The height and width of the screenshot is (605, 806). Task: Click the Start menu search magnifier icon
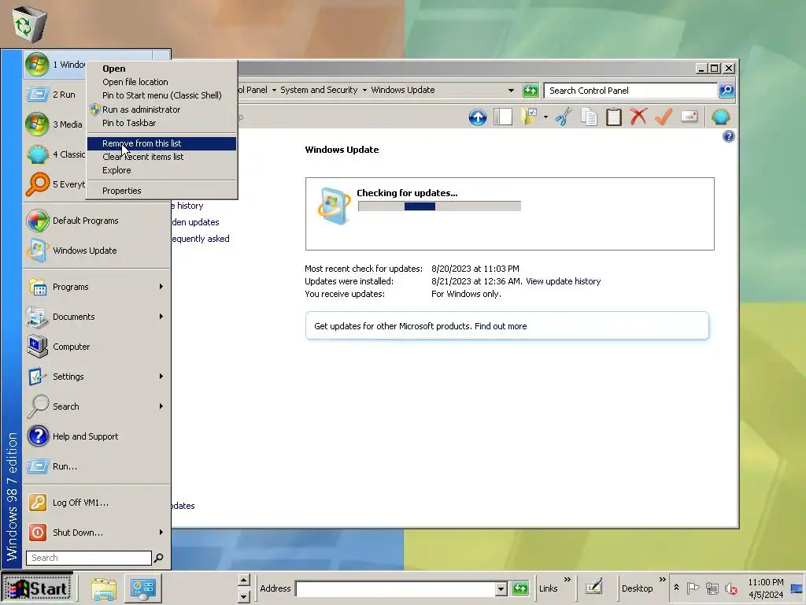tap(159, 558)
